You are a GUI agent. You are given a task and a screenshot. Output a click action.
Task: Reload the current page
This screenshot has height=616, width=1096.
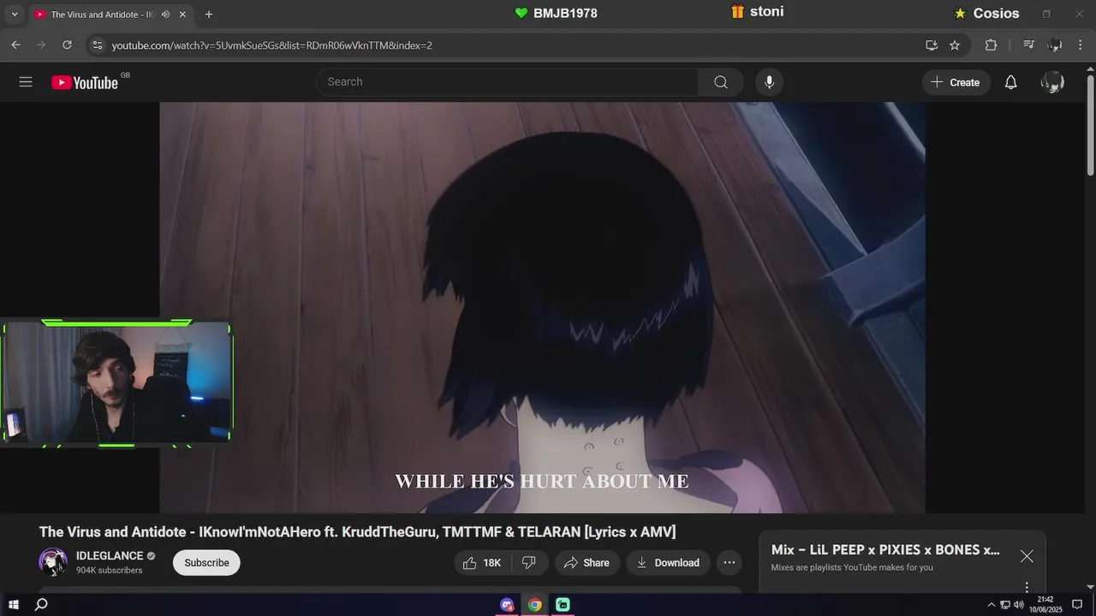[x=67, y=44]
